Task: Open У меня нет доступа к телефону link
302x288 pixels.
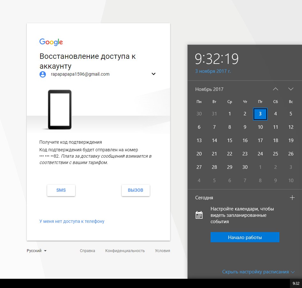Action: [x=72, y=221]
